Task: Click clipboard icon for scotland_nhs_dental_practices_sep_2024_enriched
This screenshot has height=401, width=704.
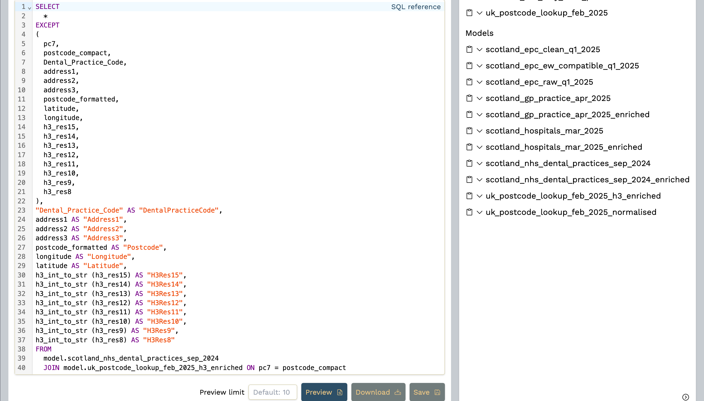Action: click(x=469, y=180)
